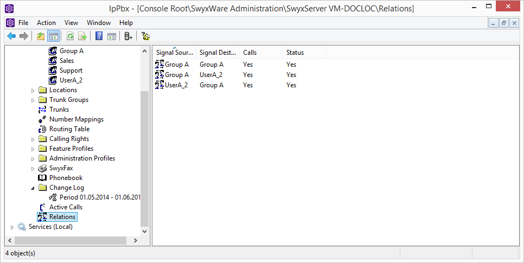Viewport: 524px width, 263px height.
Task: Click the Status column header
Action: (x=295, y=53)
